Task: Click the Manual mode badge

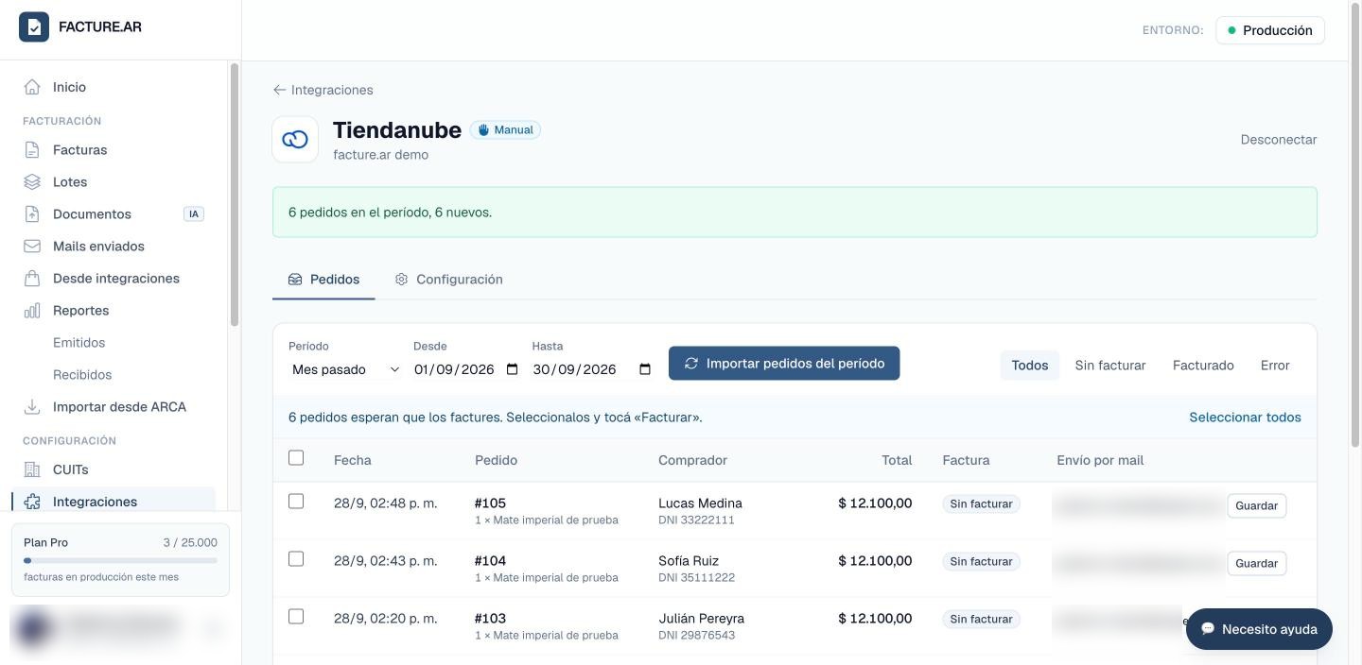Action: (x=505, y=130)
